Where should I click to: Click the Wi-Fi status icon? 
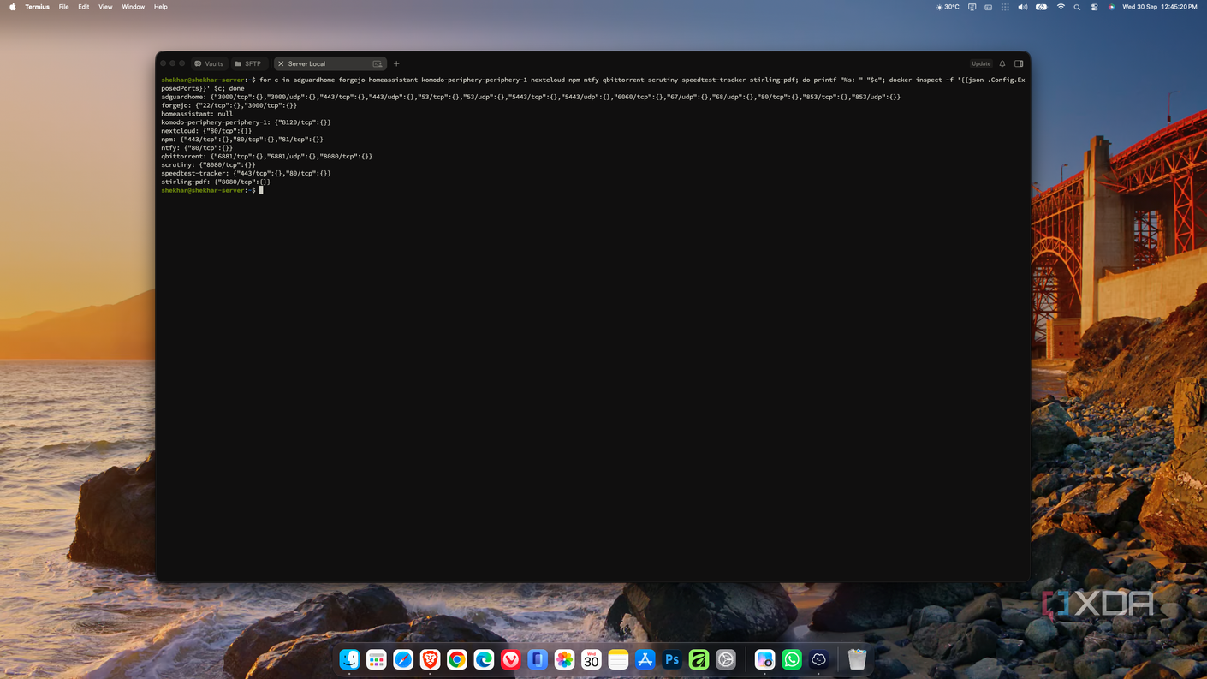point(1061,7)
